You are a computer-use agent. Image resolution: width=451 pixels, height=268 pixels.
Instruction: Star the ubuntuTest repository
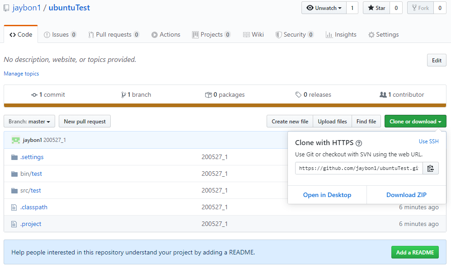point(376,8)
